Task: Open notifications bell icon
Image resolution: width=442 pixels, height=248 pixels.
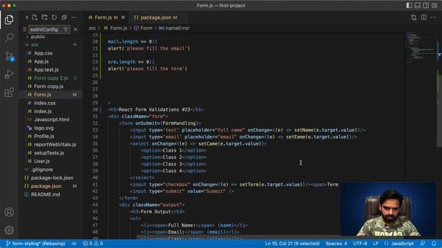Action: (434, 243)
